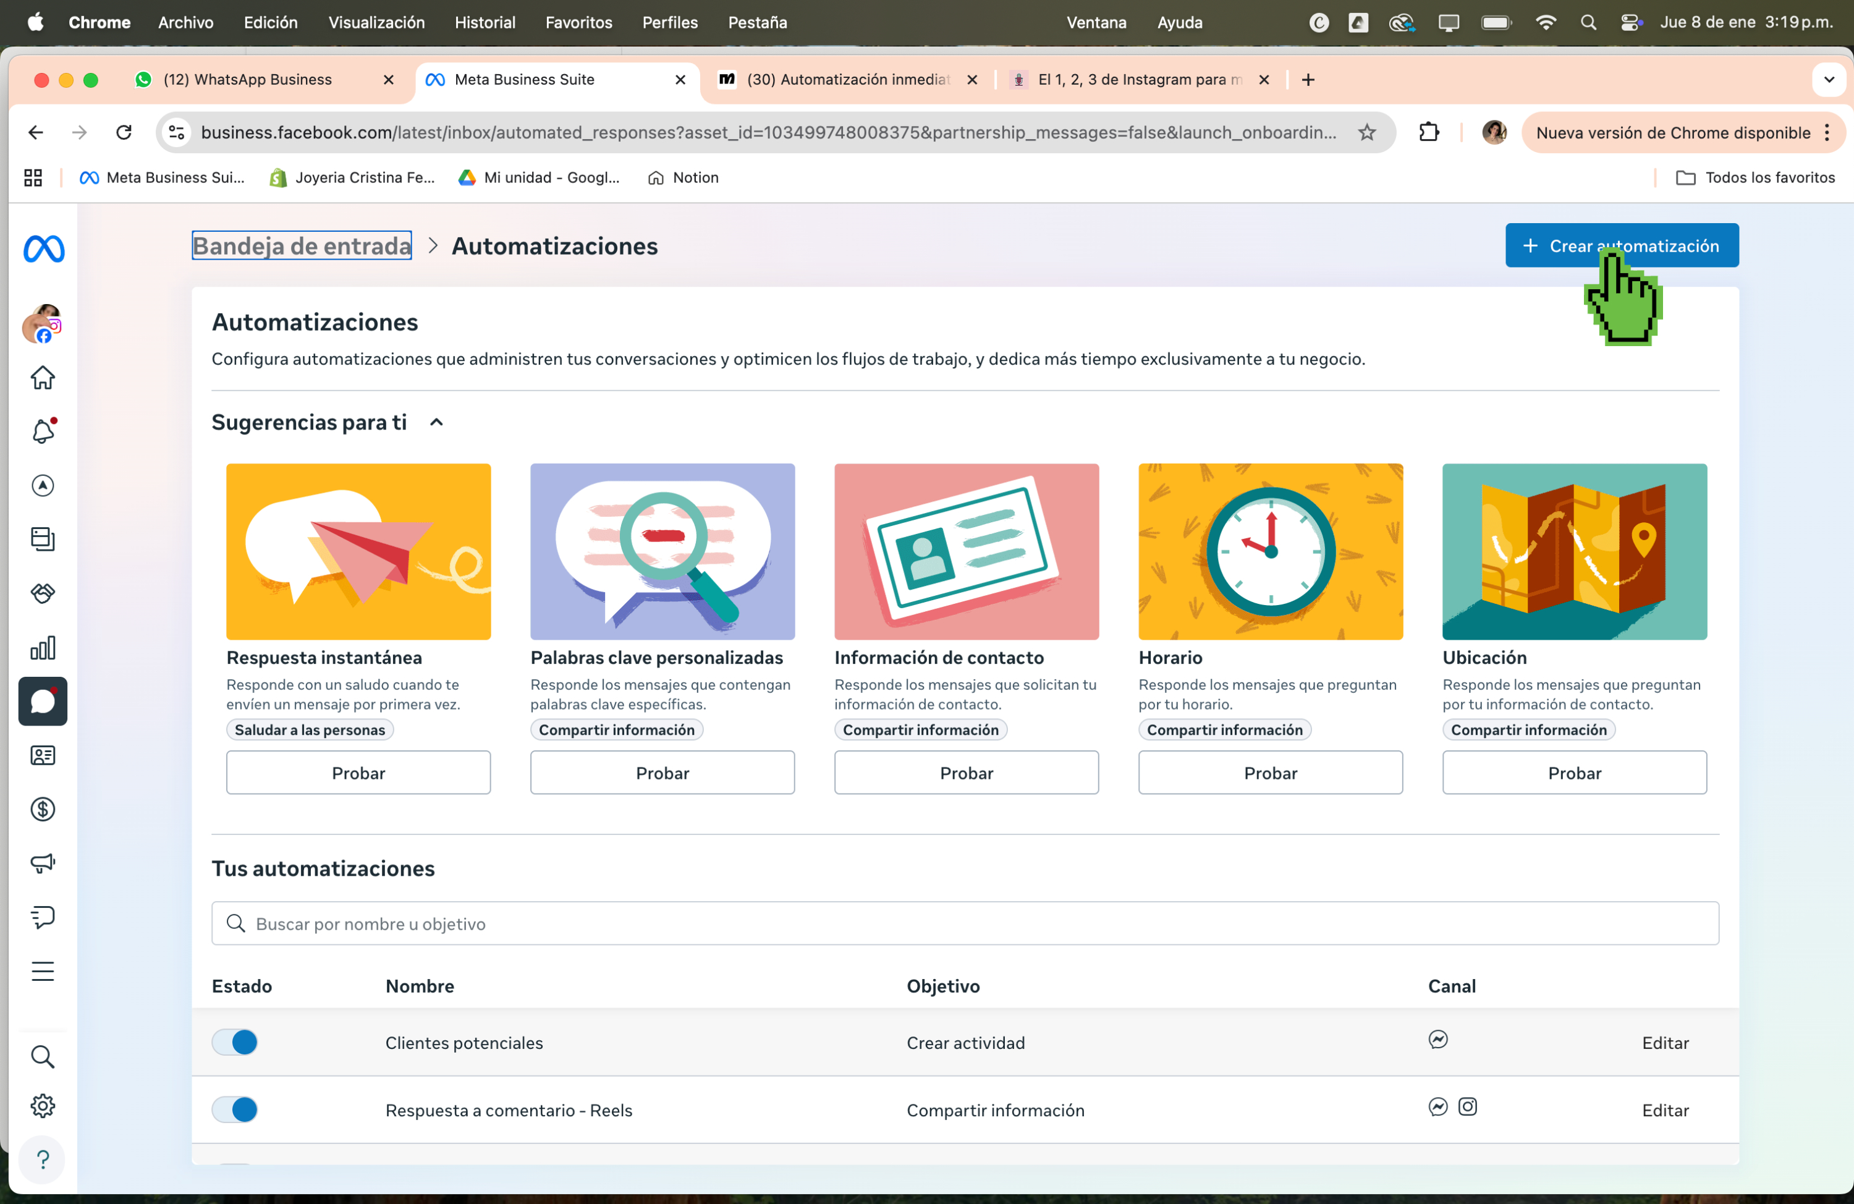This screenshot has height=1204, width=1854.
Task: Click Probar under Respuesta instantánea
Action: [358, 773]
